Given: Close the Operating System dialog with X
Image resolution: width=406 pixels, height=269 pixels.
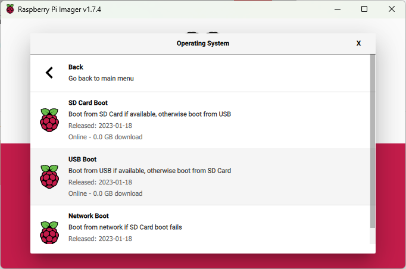Looking at the screenshot, I should (358, 43).
